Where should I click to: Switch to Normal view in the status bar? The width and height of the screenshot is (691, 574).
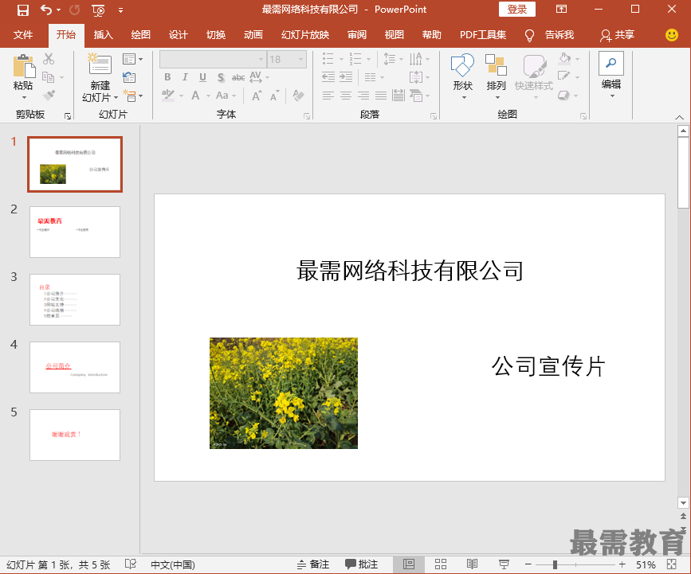pyautogui.click(x=409, y=564)
